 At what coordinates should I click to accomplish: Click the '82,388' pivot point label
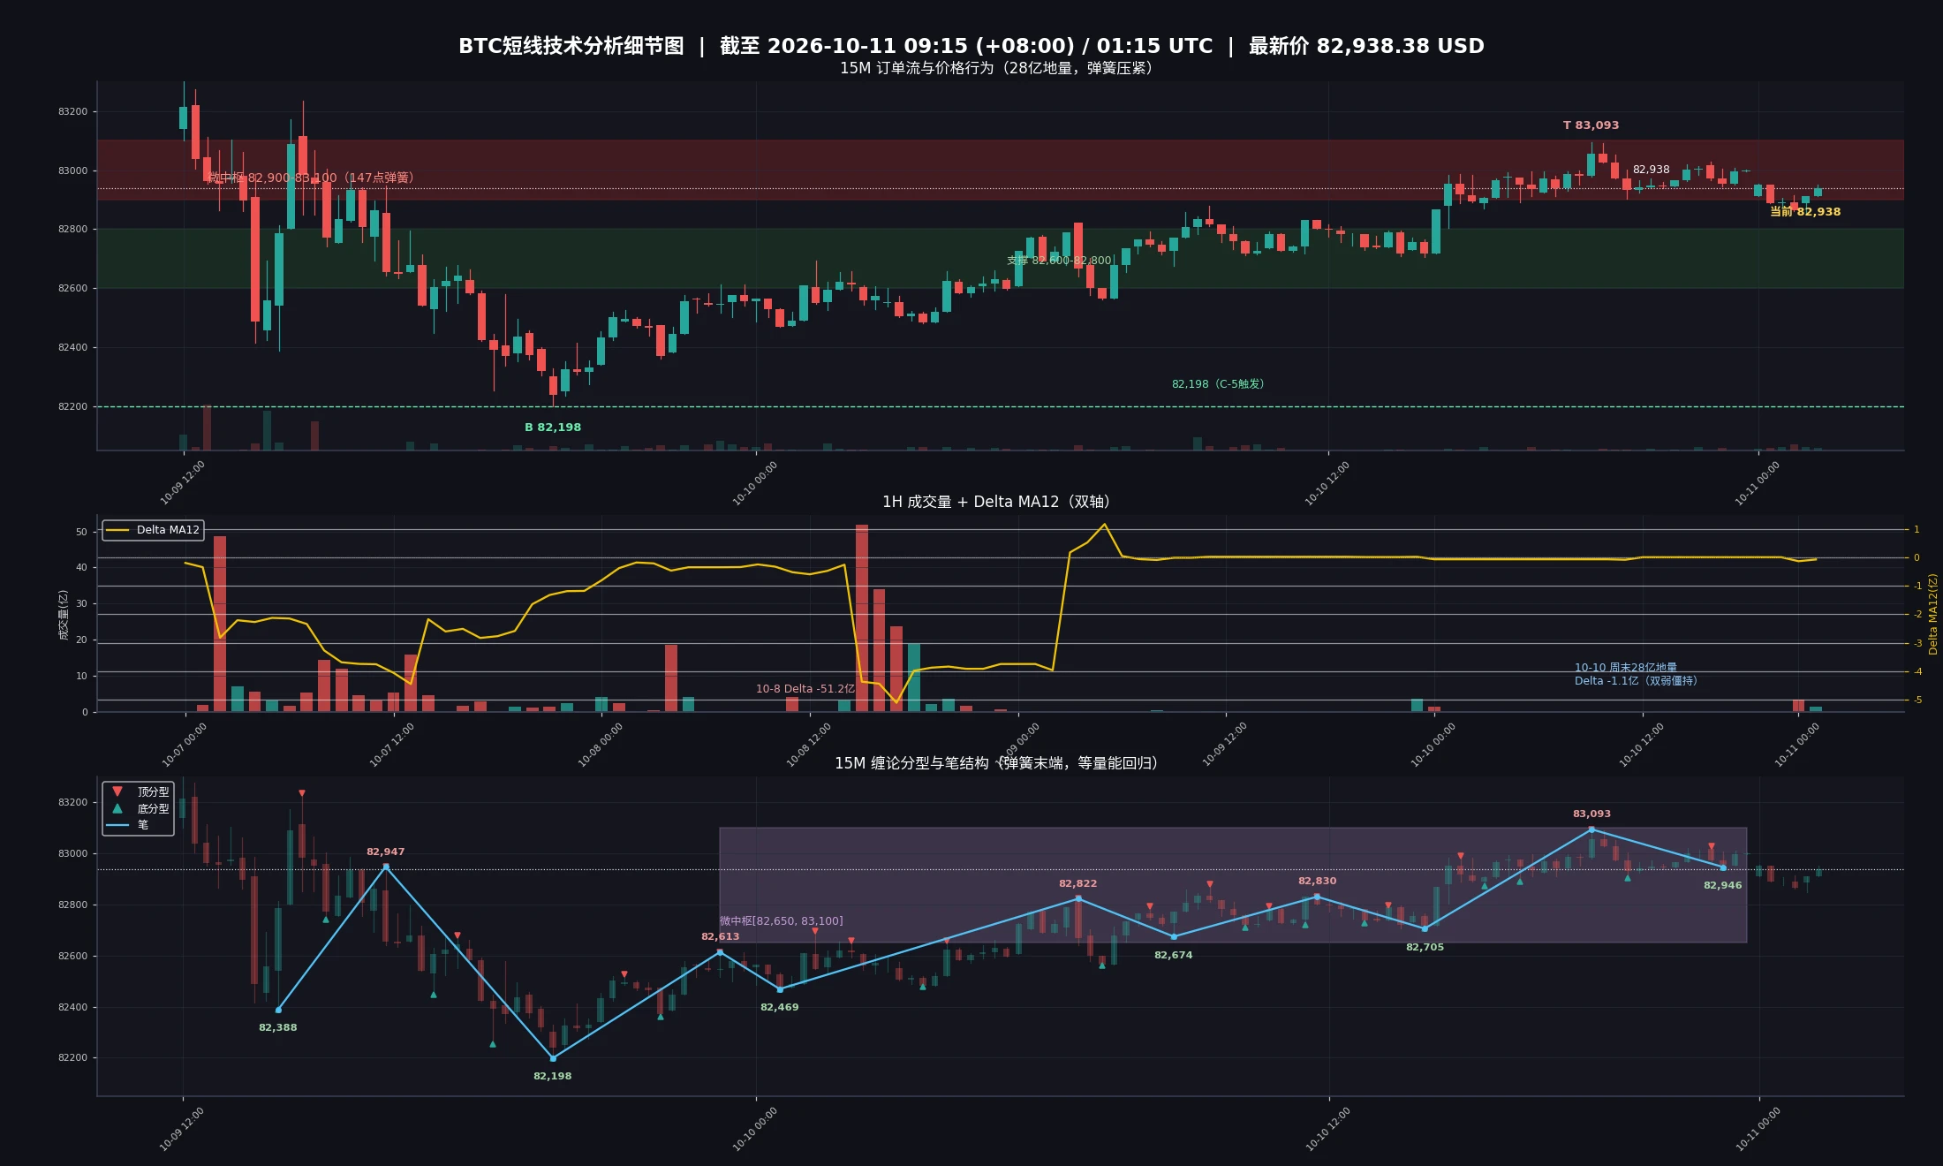tap(277, 1028)
